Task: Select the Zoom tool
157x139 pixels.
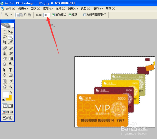Action: (x=11, y=86)
